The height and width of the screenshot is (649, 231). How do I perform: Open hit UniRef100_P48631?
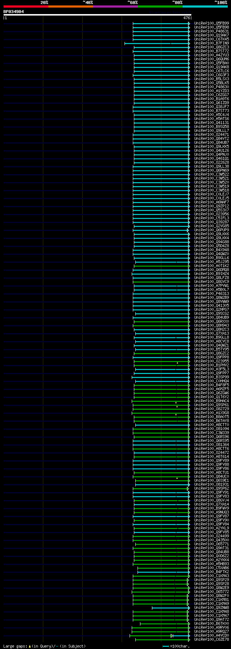[212, 31]
